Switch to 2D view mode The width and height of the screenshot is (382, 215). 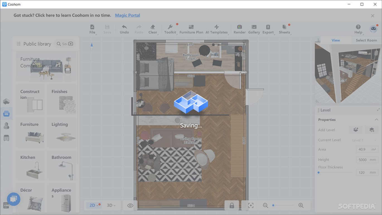(94, 206)
